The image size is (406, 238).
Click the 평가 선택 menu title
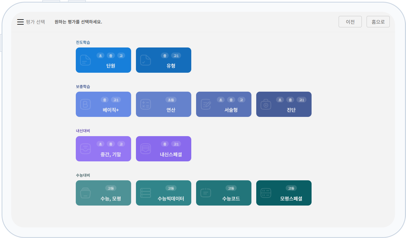[x=35, y=22]
